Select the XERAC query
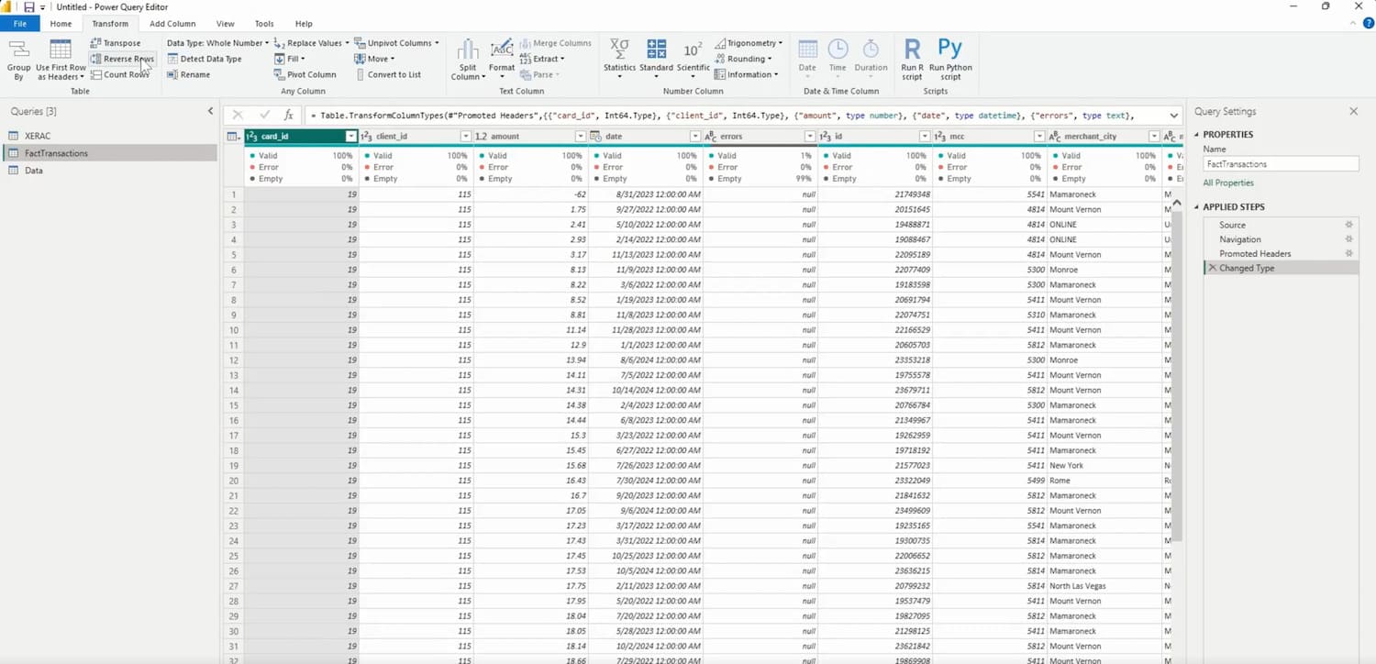The image size is (1376, 664). (38, 136)
